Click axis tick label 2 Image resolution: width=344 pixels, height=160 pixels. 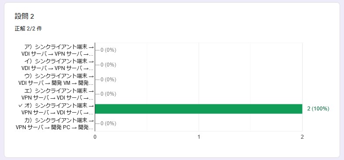[x=303, y=137]
